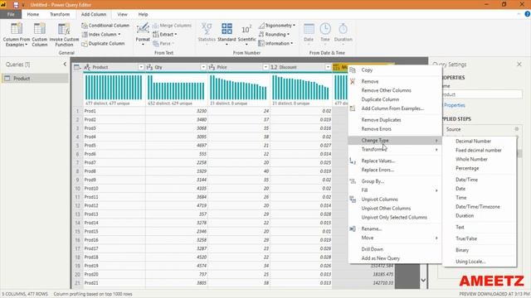Select Product query in Queries pane
Screen dimensions: 531x298
point(35,79)
